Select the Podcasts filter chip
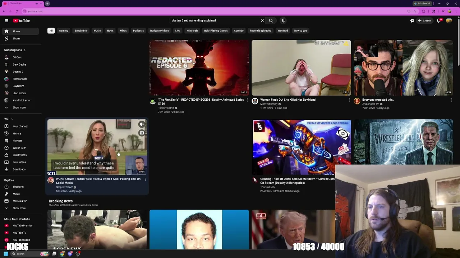The width and height of the screenshot is (460, 258). 138,31
